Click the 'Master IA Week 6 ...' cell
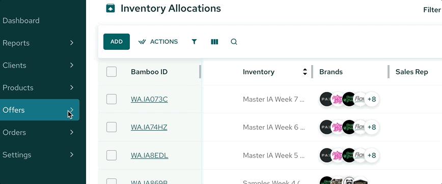This screenshot has width=442, height=184. point(274,128)
